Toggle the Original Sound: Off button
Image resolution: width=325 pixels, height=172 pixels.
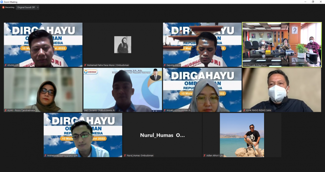pyautogui.click(x=26, y=7)
